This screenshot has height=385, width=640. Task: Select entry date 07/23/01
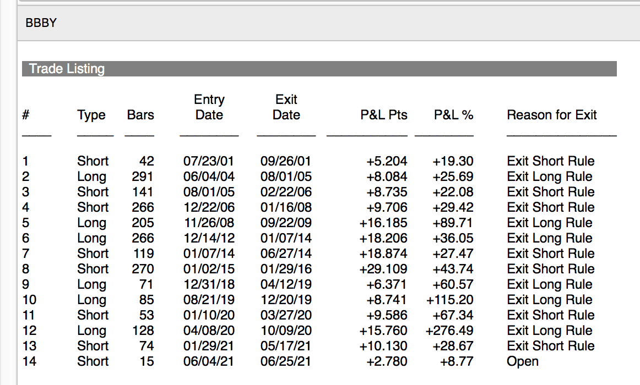point(209,161)
